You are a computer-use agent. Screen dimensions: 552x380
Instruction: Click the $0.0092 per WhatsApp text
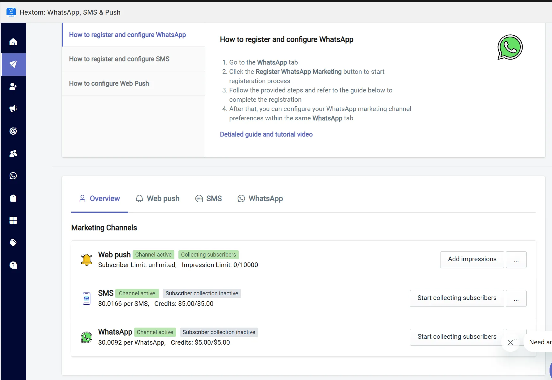(132, 342)
